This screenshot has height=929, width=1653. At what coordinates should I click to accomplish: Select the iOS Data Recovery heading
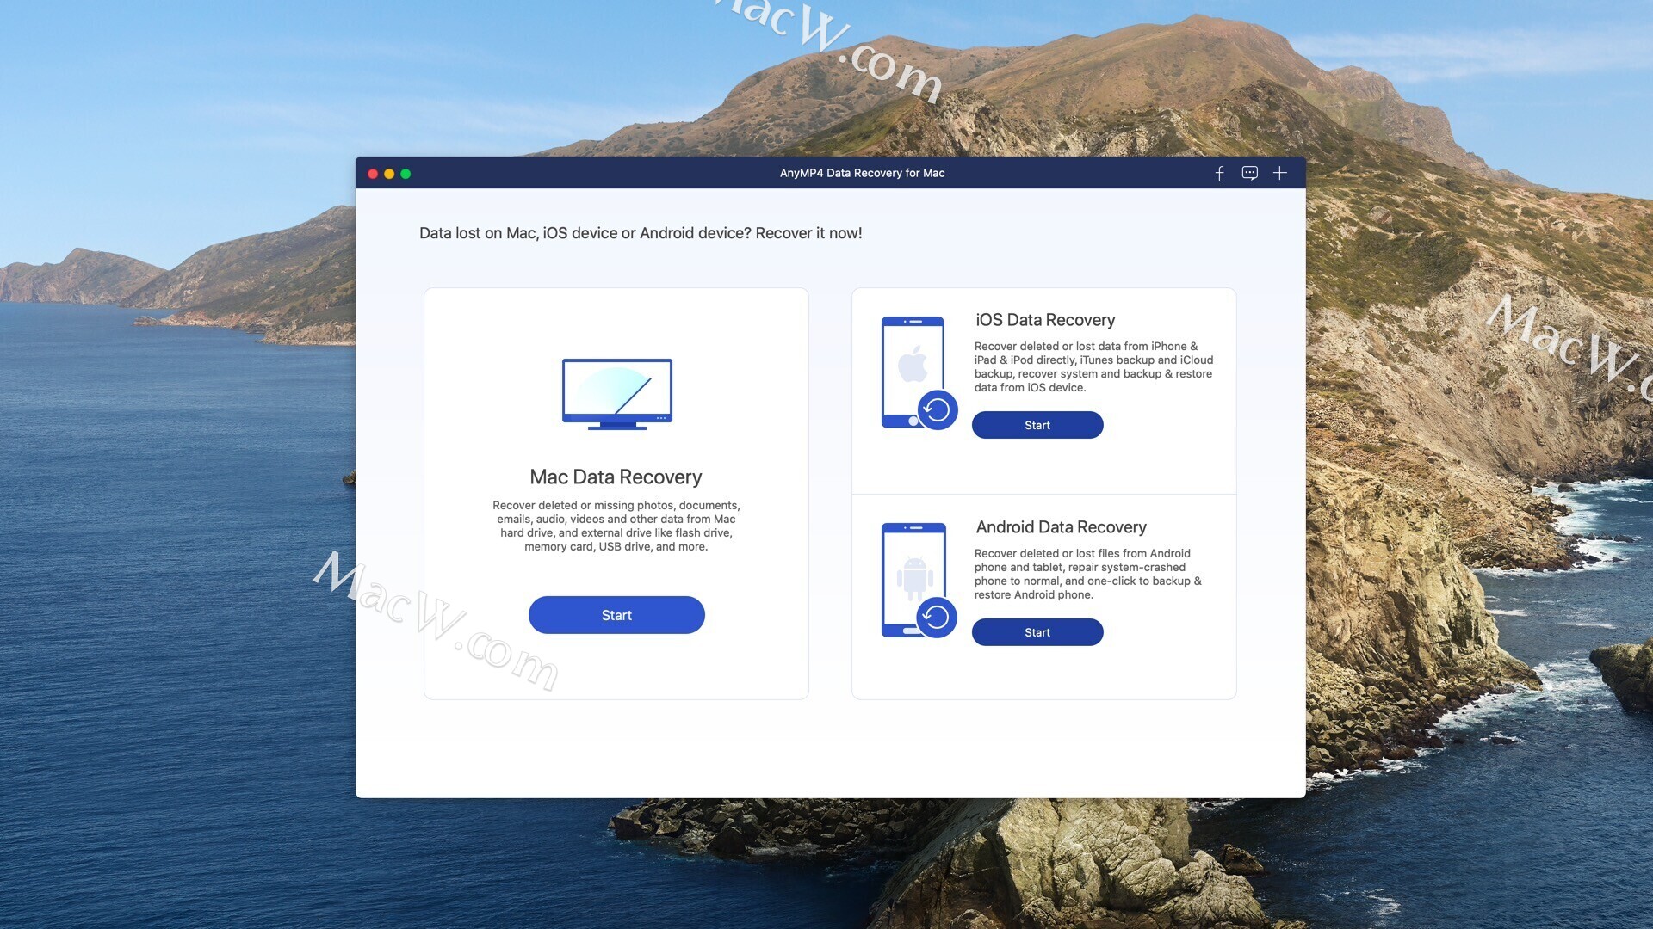(x=1045, y=320)
